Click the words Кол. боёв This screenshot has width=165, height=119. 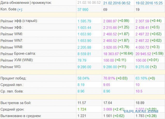pyautogui.click(x=8, y=9)
